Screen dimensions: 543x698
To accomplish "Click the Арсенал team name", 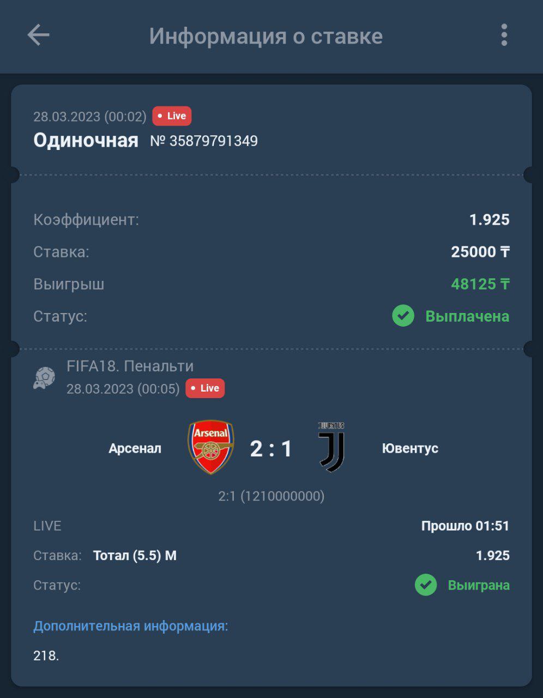I will tap(135, 448).
